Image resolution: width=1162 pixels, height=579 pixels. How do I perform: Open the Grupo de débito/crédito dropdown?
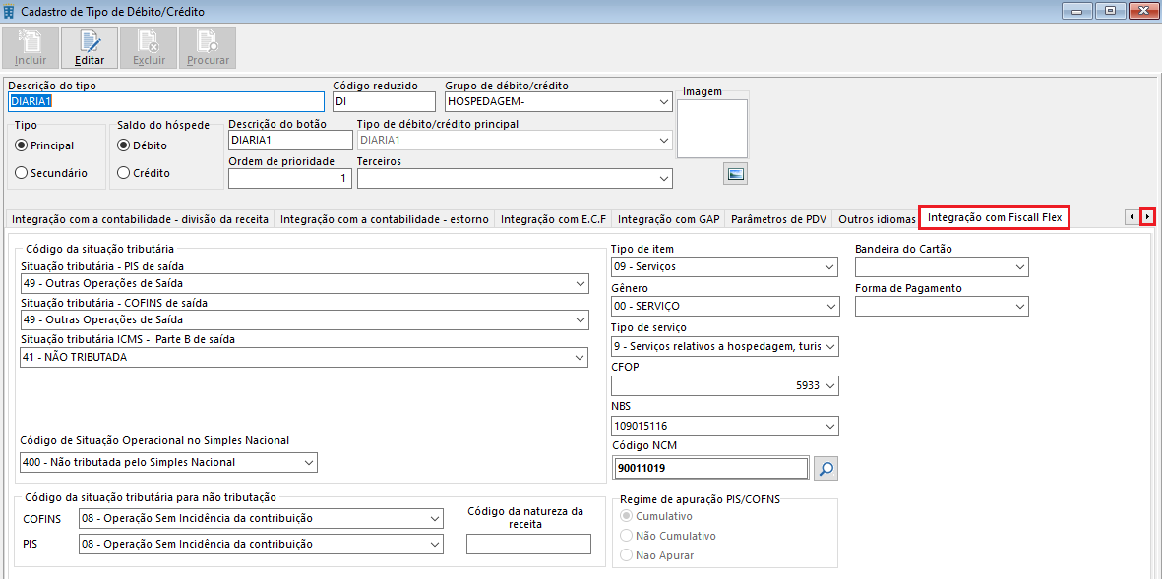click(662, 101)
